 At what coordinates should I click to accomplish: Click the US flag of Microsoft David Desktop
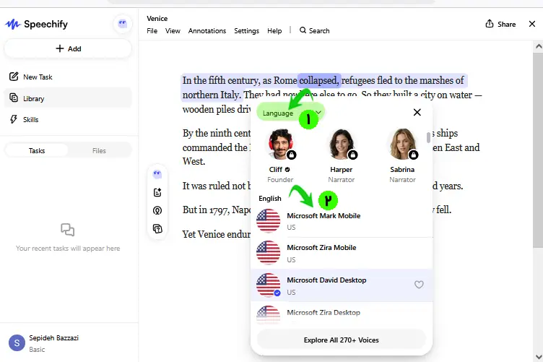pos(268,285)
